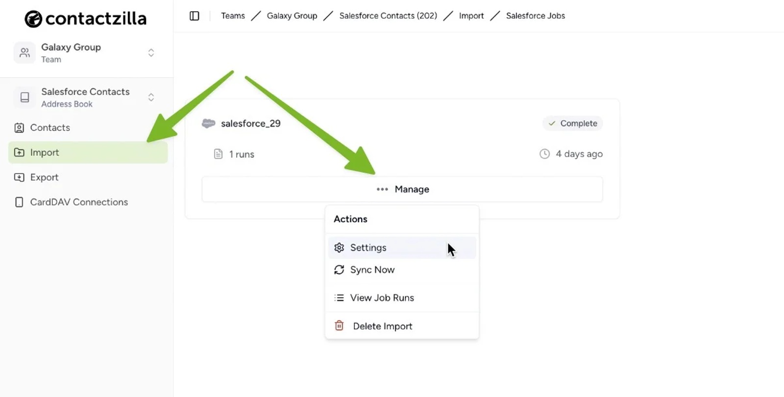Navigate to Teams breadcrumb
This screenshot has width=784, height=397.
233,16
